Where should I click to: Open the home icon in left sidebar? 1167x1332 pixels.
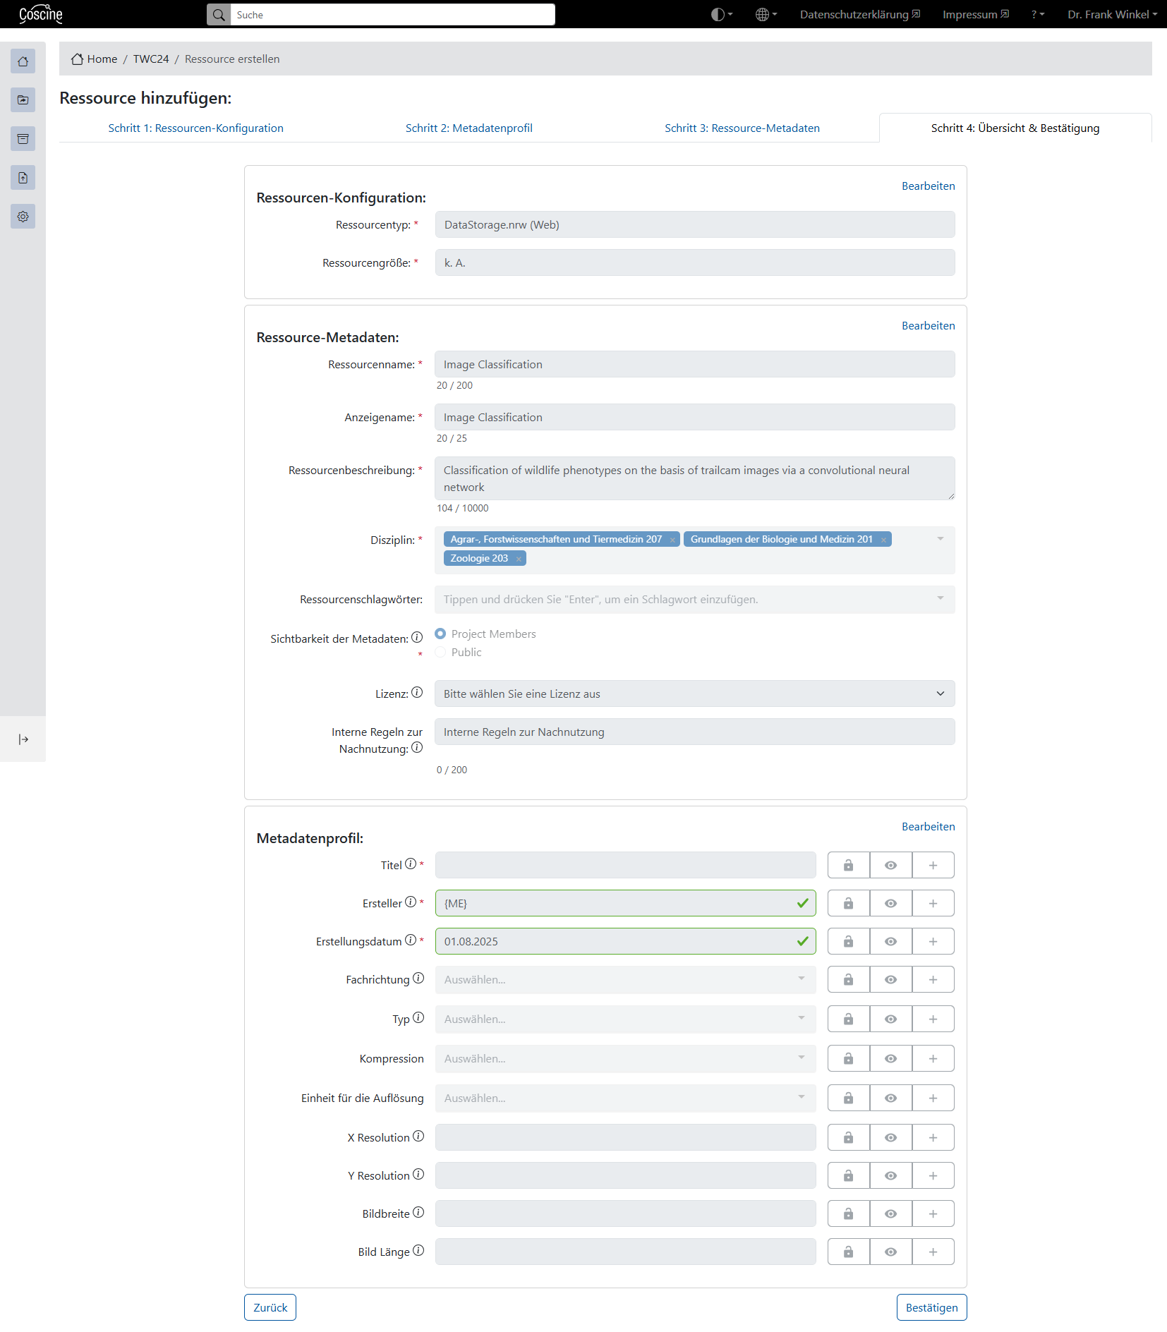click(23, 61)
